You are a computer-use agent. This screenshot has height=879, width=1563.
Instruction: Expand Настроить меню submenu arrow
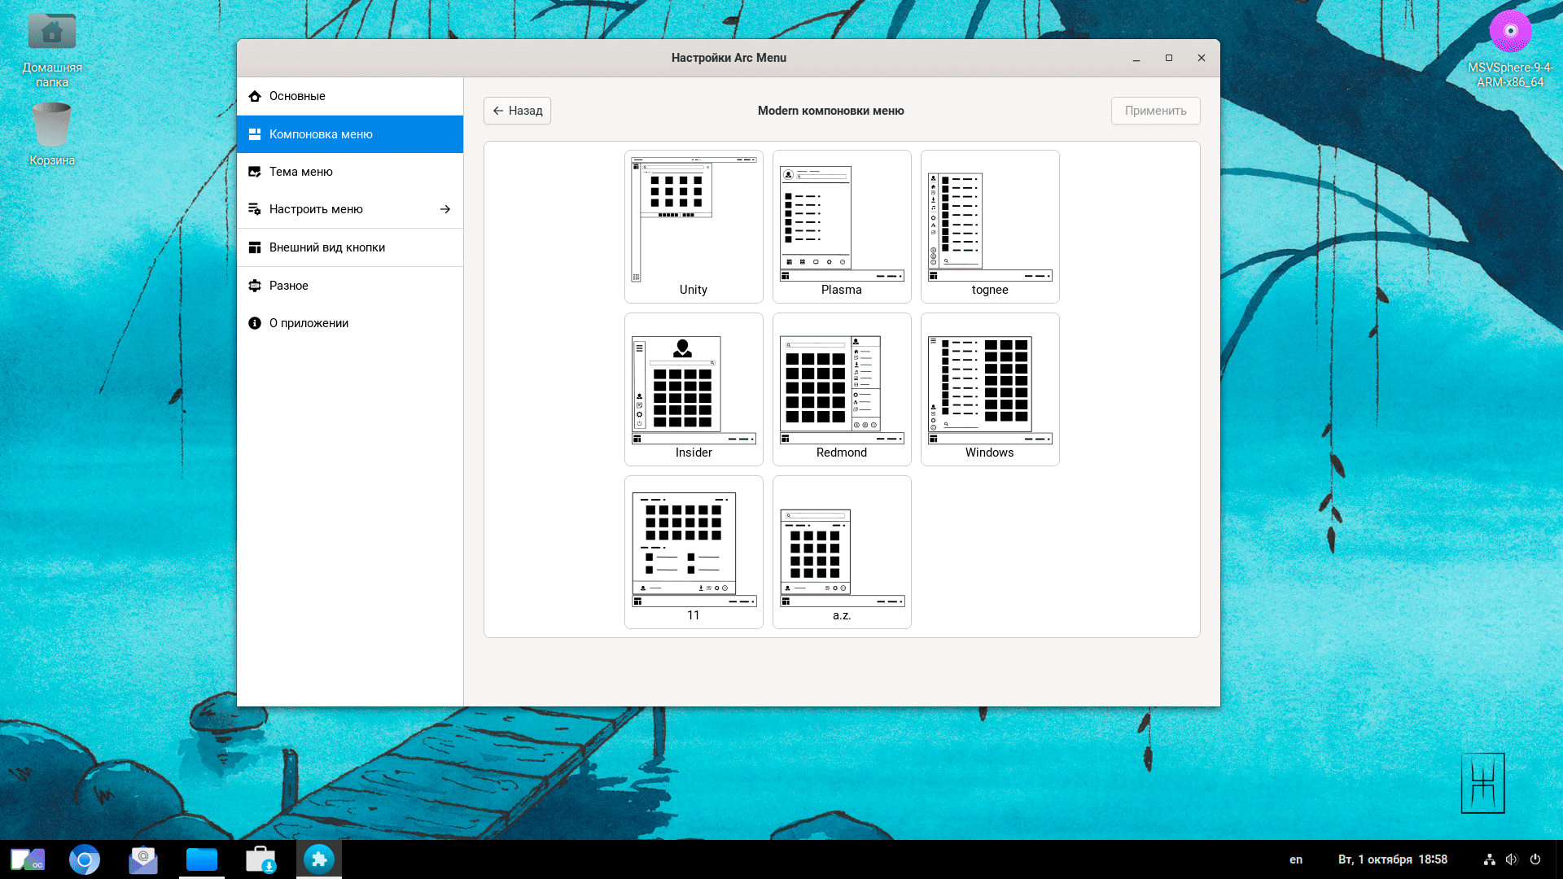pyautogui.click(x=444, y=209)
